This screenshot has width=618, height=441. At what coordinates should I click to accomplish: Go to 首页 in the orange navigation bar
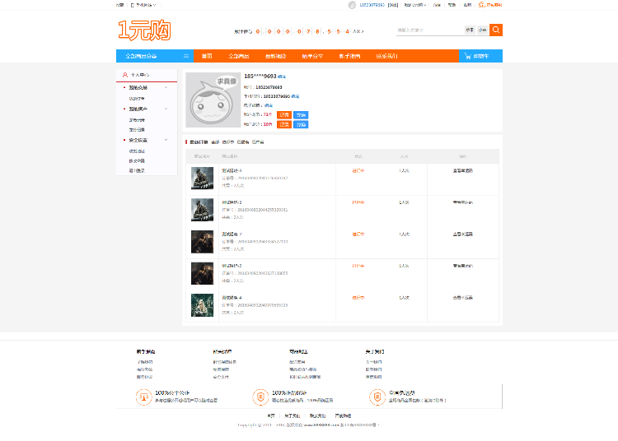207,56
